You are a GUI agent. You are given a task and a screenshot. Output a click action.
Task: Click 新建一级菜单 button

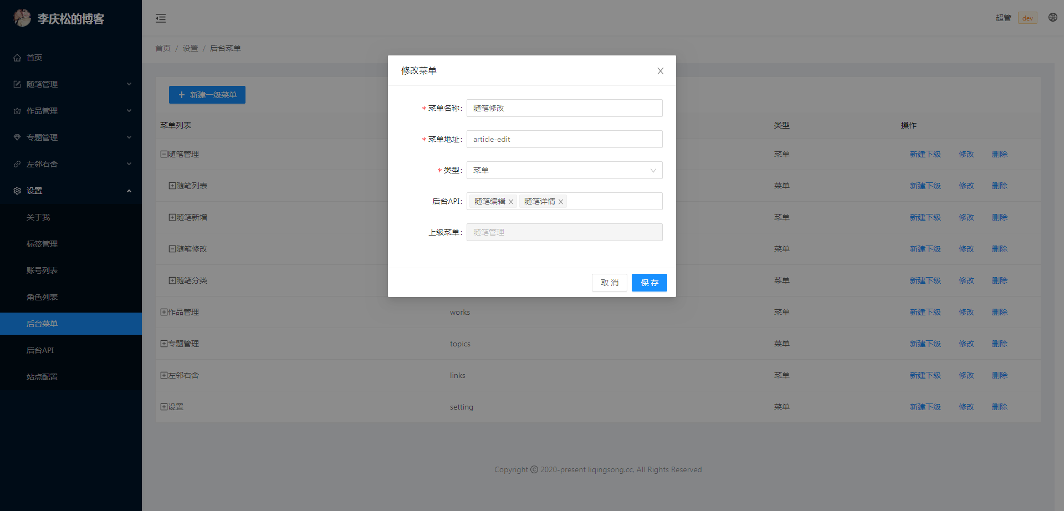(x=207, y=95)
